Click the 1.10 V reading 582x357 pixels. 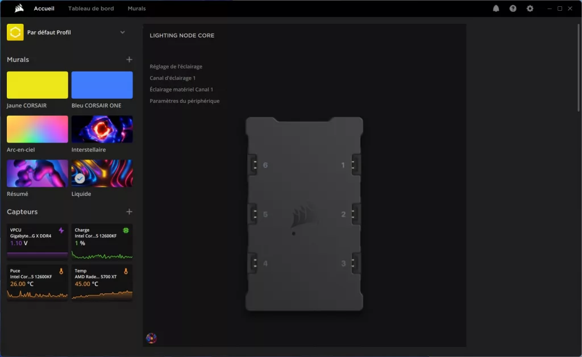coord(19,243)
